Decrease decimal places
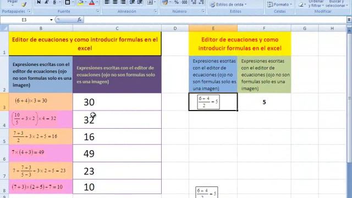 pos(201,2)
